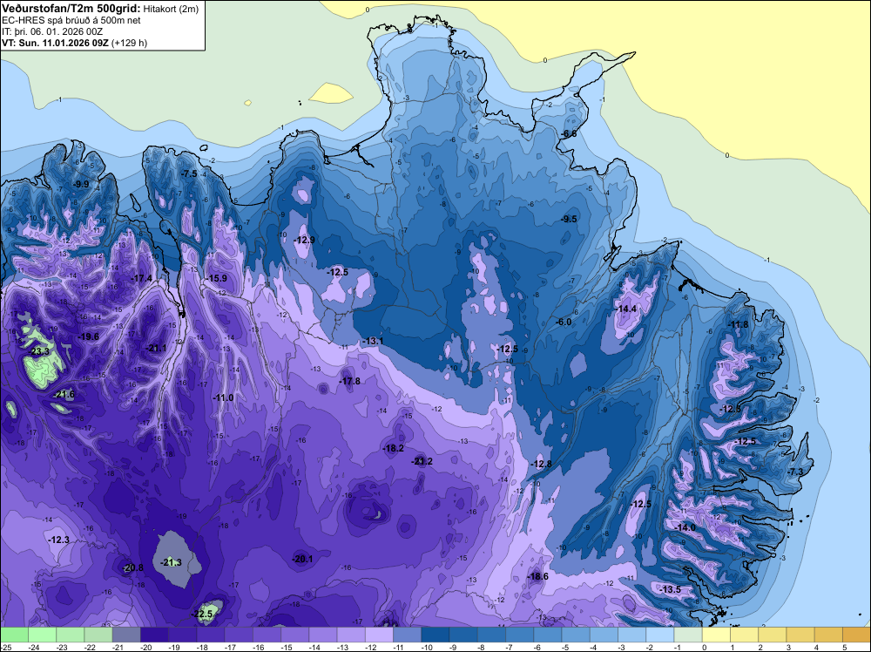Screen dimensions: 871x652
Task: Click the -14.0 temperature label
Action: [685, 527]
